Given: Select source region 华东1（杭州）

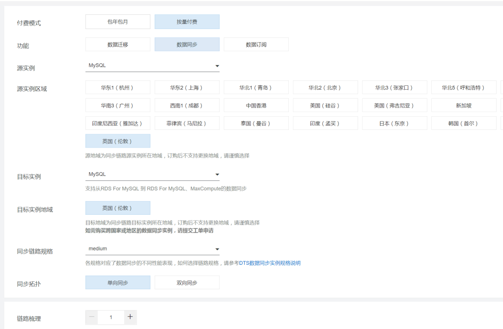Looking at the screenshot, I should point(118,87).
